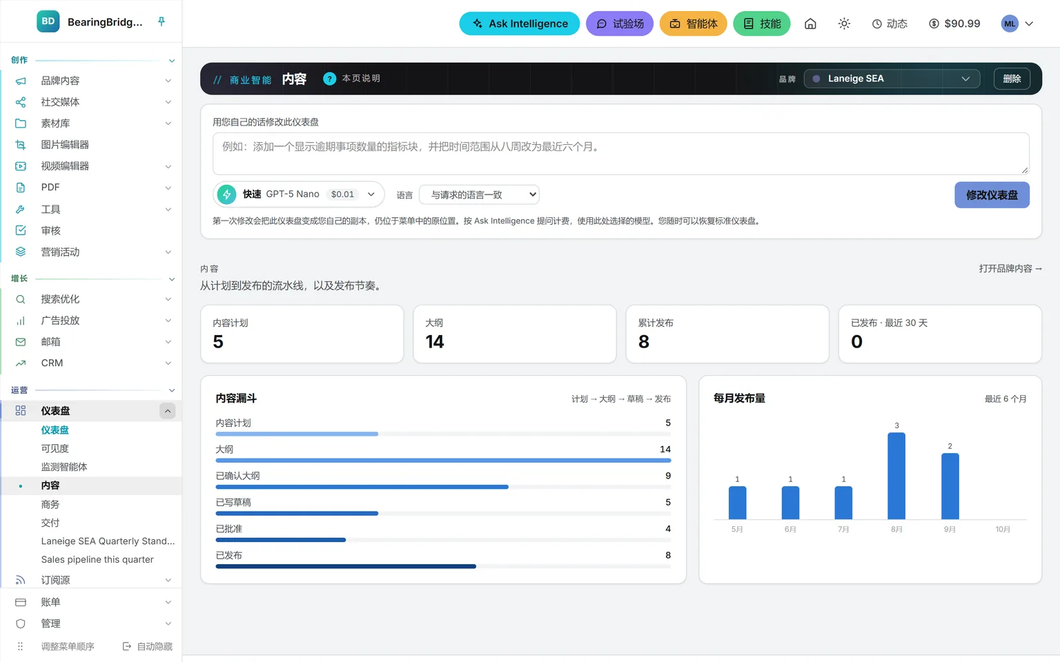Go to home via the house icon
Viewport: 1060px width, 662px height.
point(810,23)
